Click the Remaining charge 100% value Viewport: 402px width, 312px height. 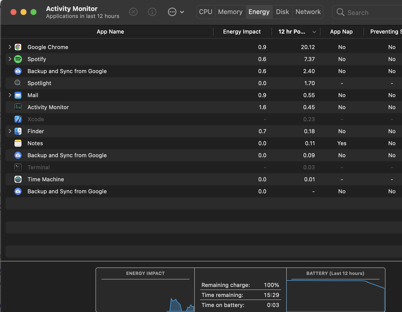coord(271,285)
